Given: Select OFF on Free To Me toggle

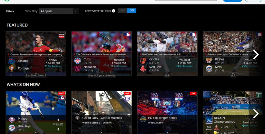Looking at the screenshot, I should 132,11.
